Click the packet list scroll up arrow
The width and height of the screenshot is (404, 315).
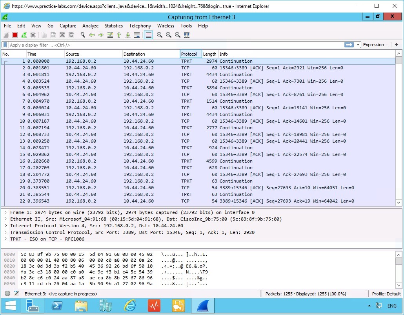(399, 54)
